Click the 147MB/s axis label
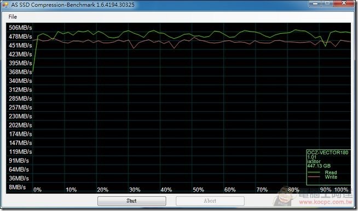358x211 pixels. 20,143
